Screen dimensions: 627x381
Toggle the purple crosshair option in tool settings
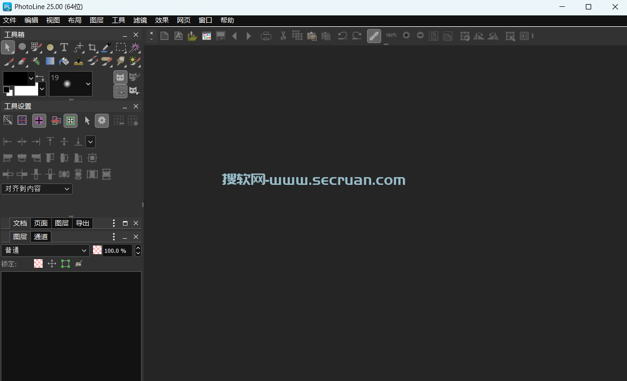tap(39, 121)
